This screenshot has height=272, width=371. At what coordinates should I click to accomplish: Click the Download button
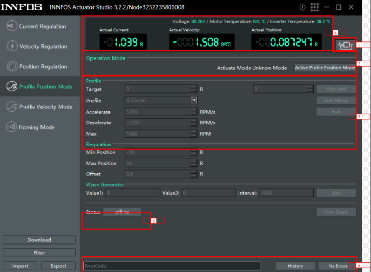point(39,240)
